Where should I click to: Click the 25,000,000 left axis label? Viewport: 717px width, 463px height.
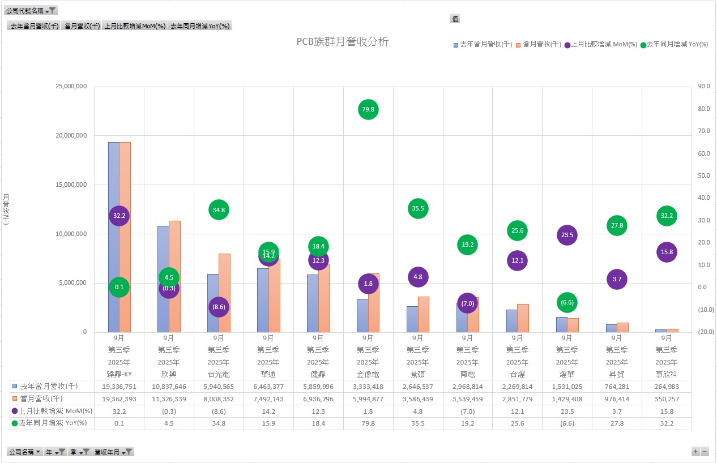tap(71, 87)
